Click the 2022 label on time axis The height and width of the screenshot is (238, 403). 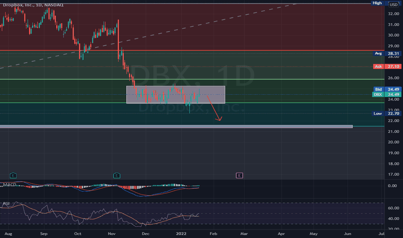pos(181,234)
